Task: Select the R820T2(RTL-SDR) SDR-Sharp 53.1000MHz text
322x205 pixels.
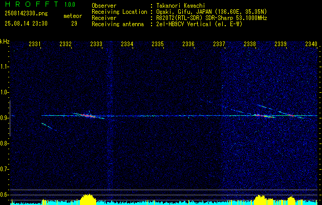Action: click(x=211, y=18)
